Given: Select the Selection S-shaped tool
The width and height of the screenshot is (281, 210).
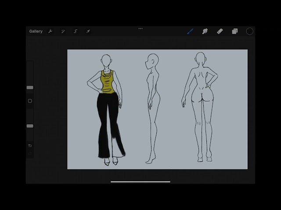Looking at the screenshot, I should 76,31.
